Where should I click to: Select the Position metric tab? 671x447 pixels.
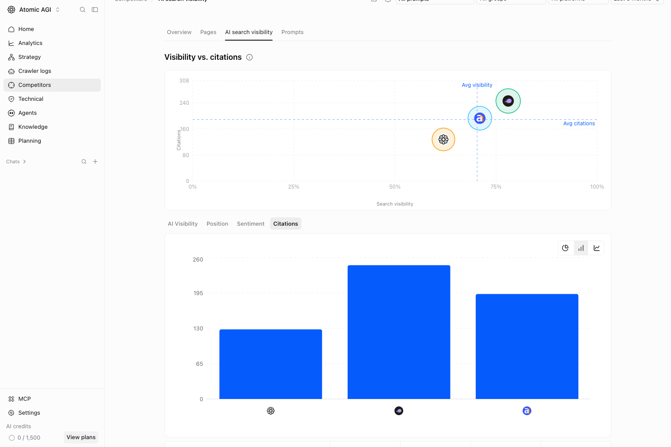click(217, 224)
